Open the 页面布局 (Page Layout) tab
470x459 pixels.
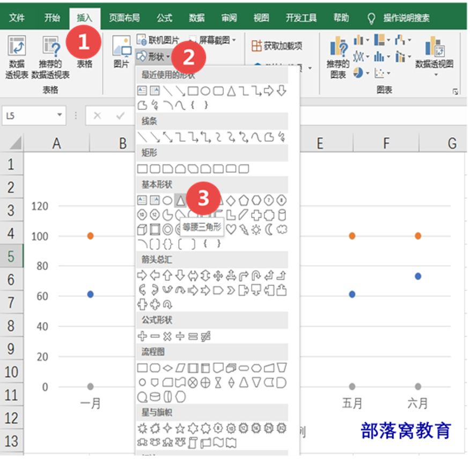point(124,18)
